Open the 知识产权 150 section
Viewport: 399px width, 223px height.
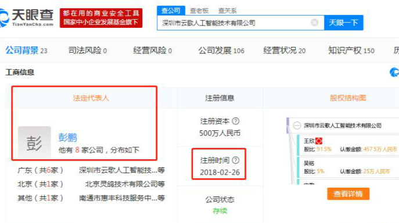351,50
